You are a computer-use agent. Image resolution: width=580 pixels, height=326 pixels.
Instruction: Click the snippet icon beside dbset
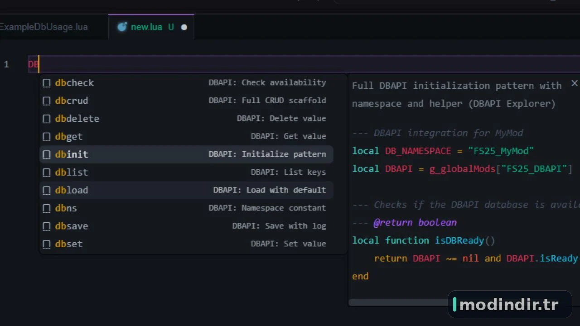point(46,244)
